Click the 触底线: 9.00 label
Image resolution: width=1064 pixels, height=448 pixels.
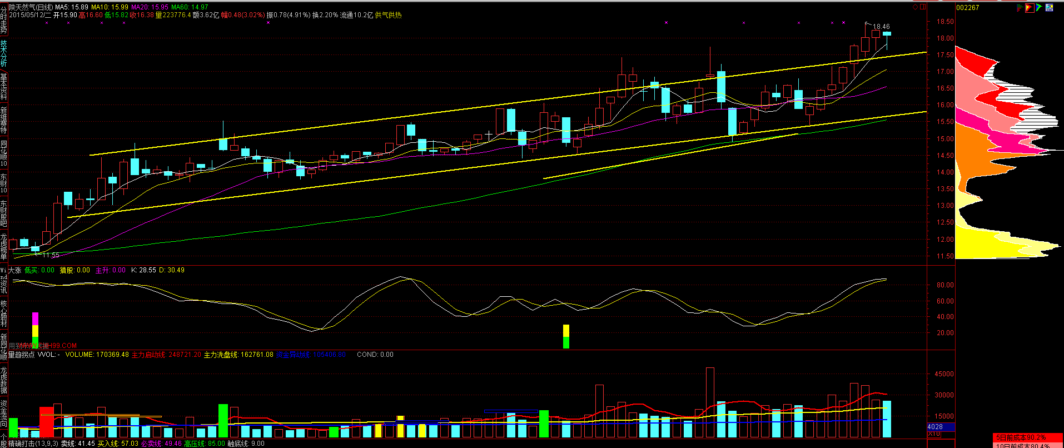click(x=246, y=444)
